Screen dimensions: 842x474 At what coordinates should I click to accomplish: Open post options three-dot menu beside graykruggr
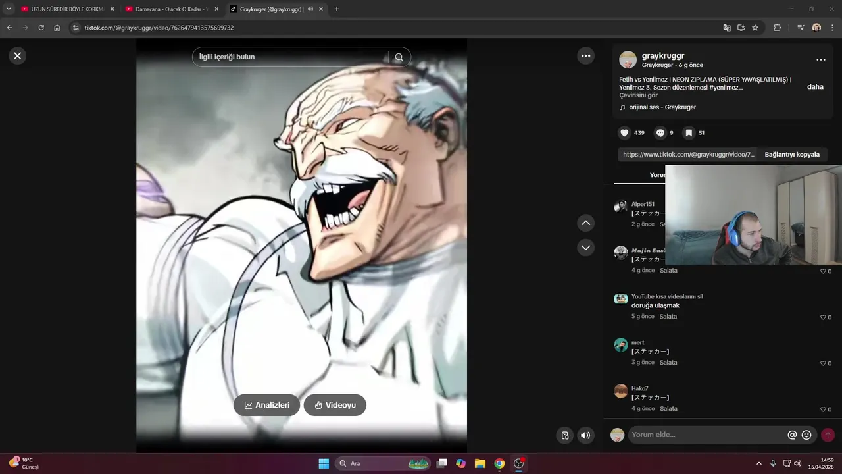[820, 59]
